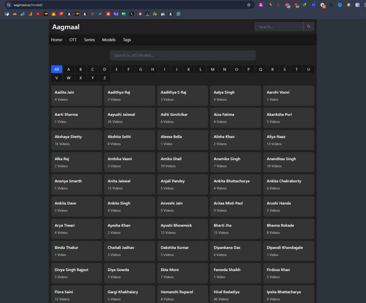Screen dimensions: 366x303
Task: Click the blue chain link extension icon
Action: [340, 5]
